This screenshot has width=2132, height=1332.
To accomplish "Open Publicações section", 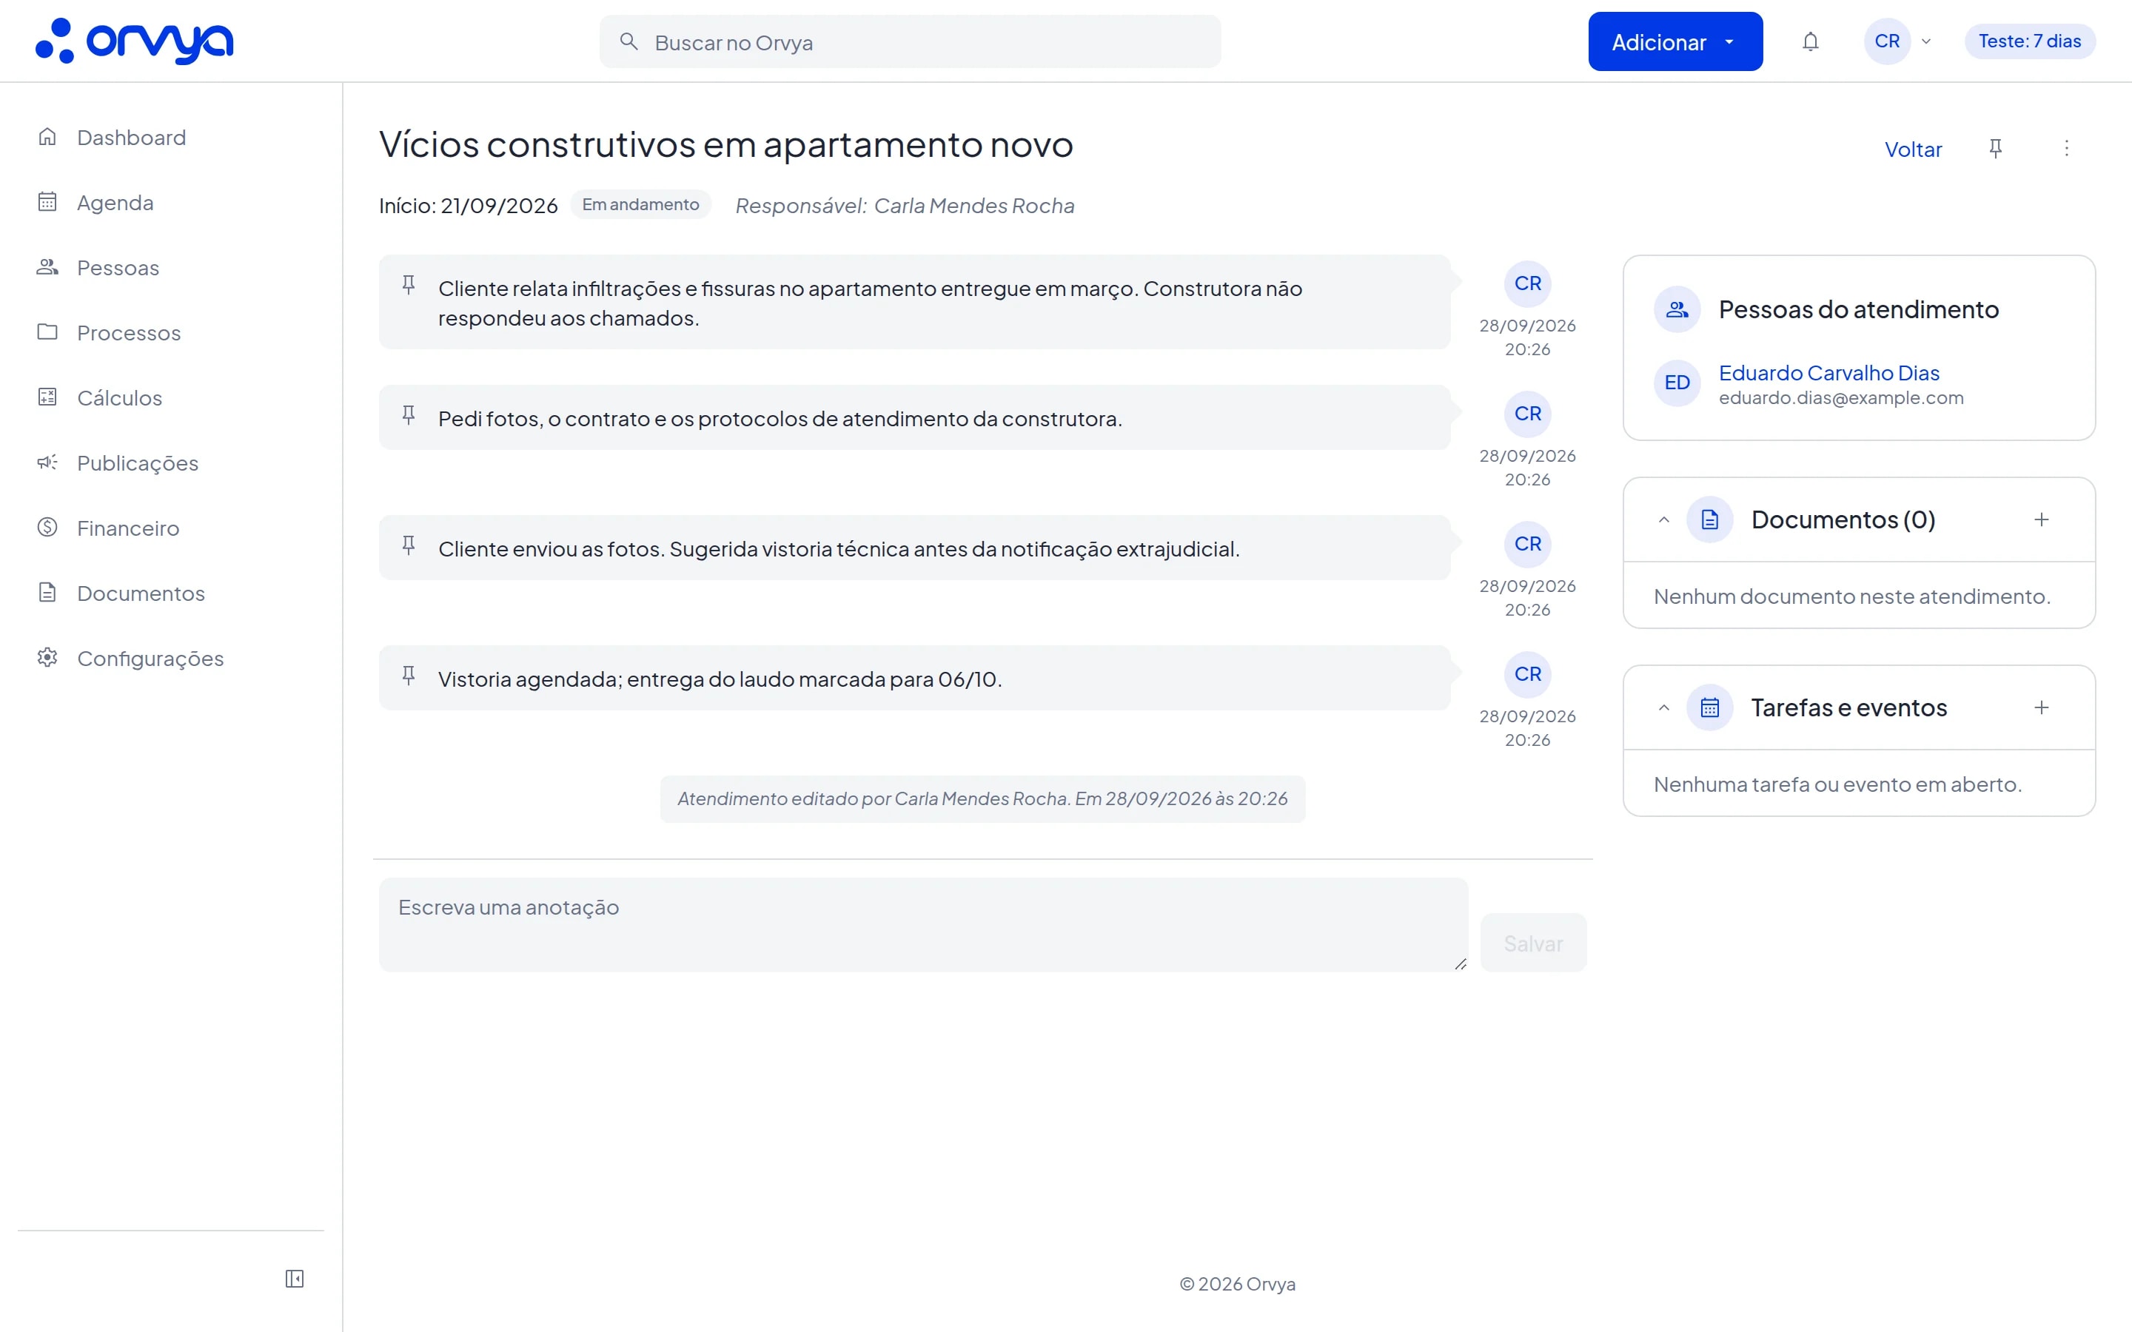I will pos(138,463).
